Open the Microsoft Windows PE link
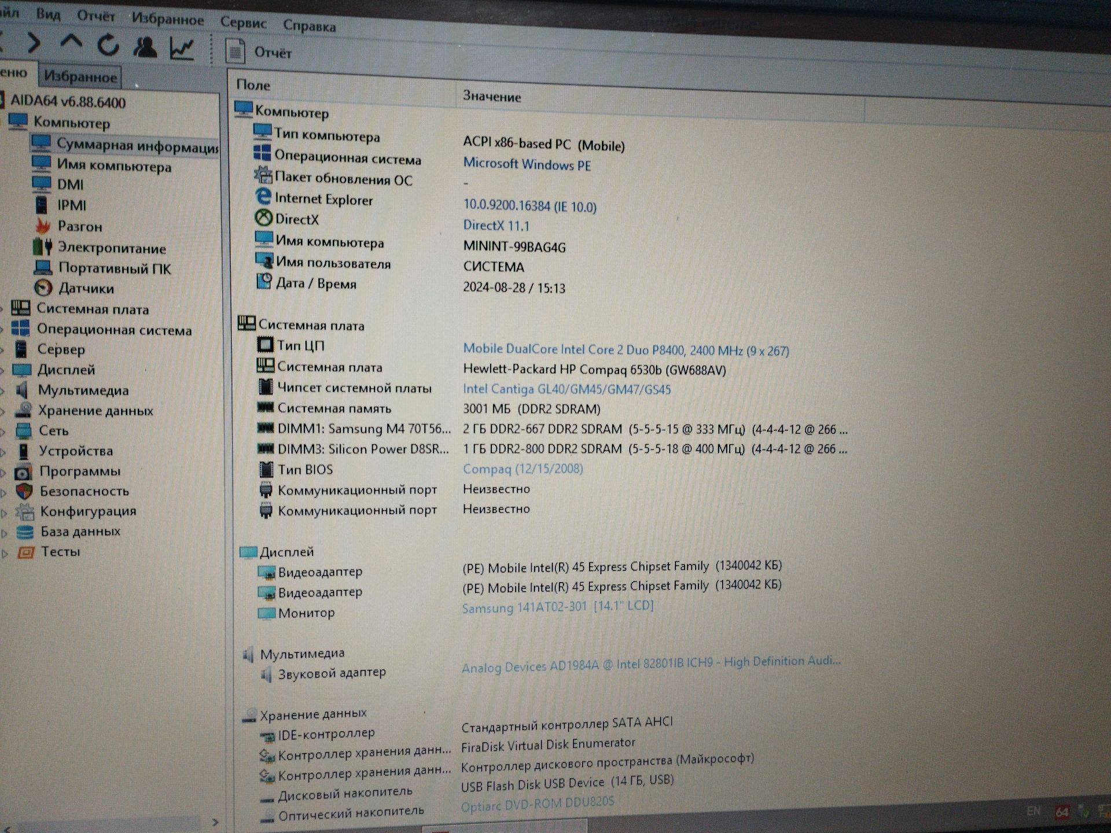The image size is (1111, 833). click(527, 164)
